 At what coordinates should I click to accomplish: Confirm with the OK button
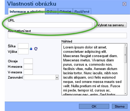point(94,106)
